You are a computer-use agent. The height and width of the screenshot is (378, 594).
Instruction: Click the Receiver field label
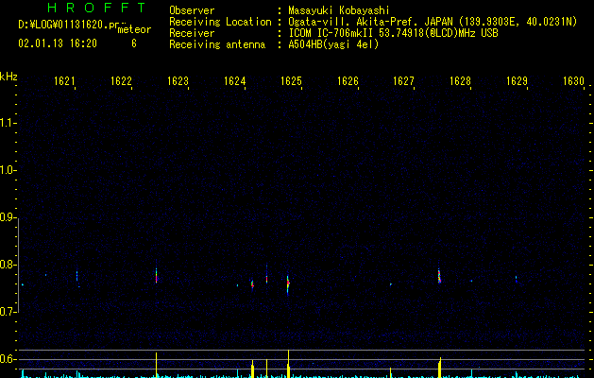coord(192,33)
